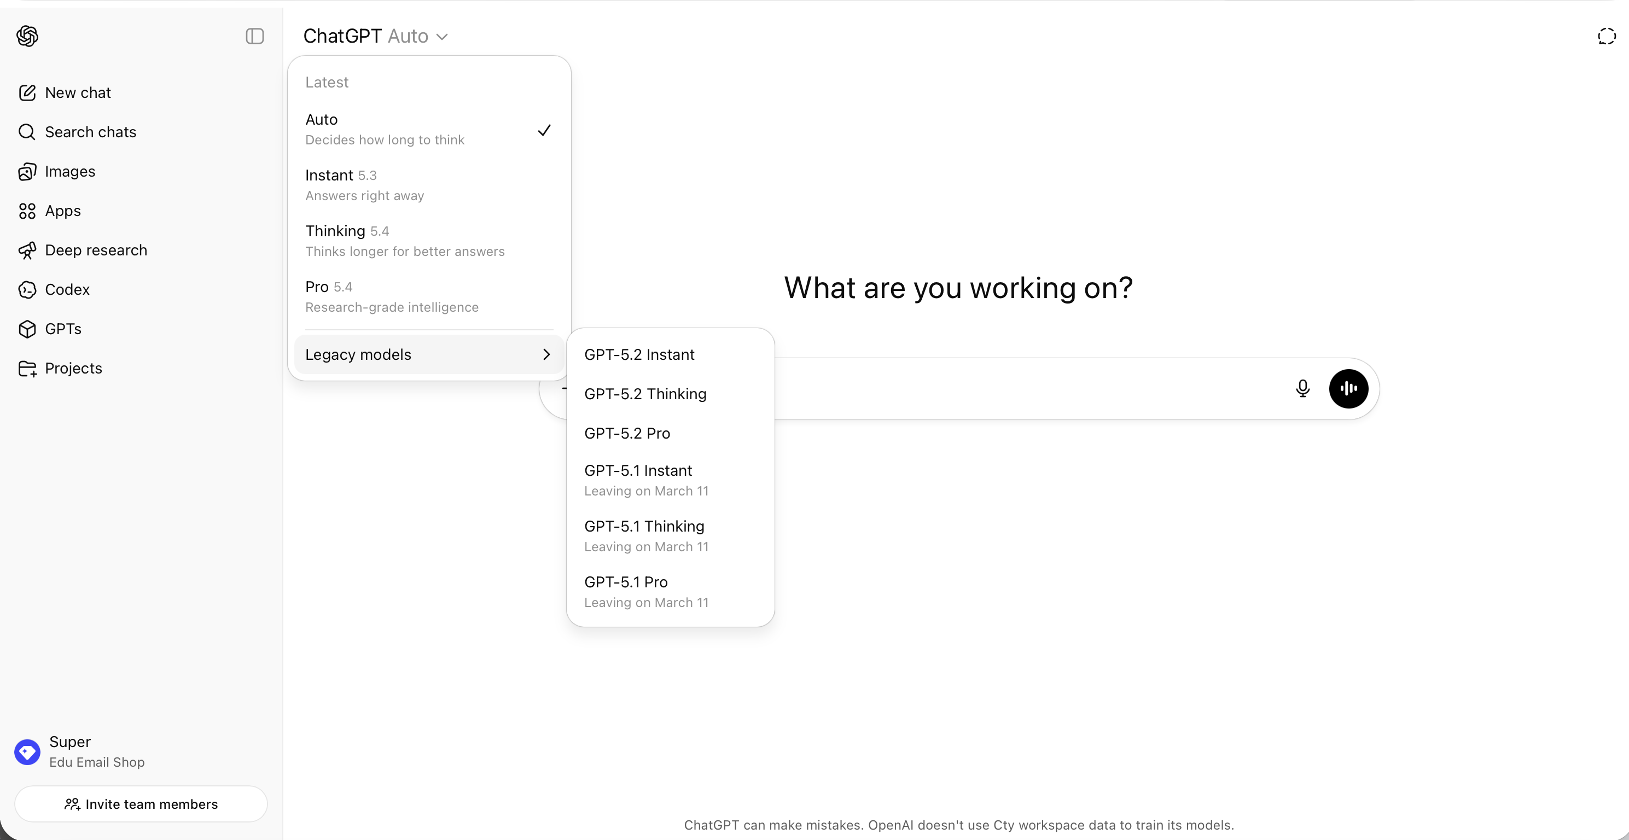Screen dimensions: 1629x840
Task: Open the Images section
Action: tap(69, 171)
